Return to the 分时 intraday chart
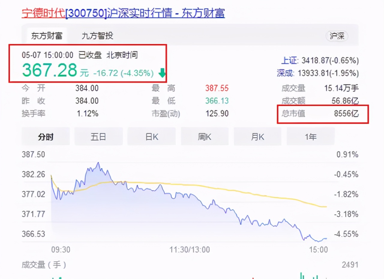This screenshot has width=384, height=279. coord(46,136)
